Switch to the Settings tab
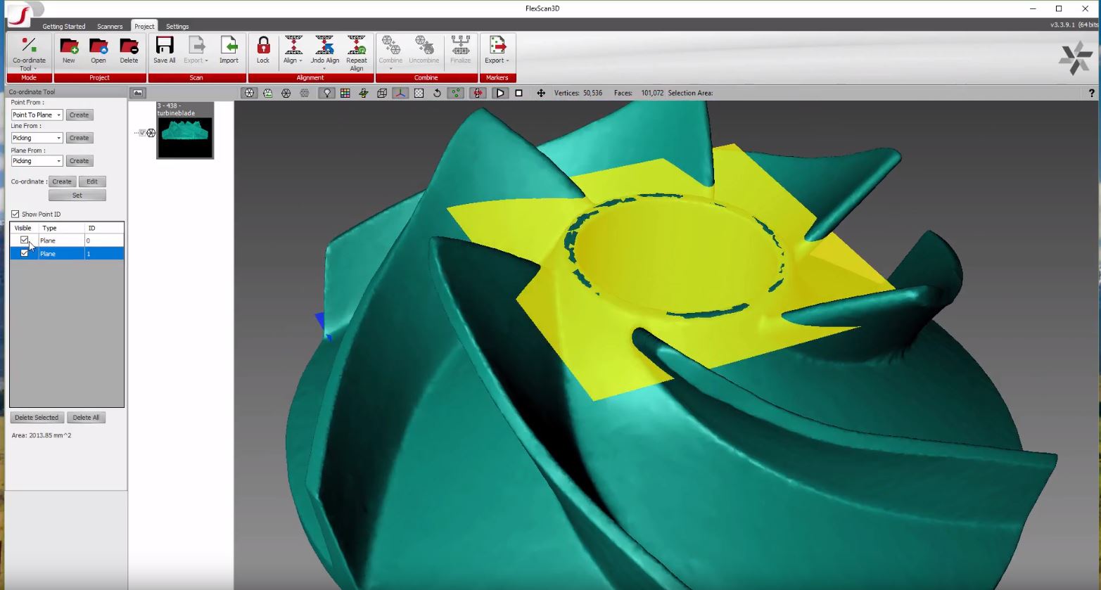 pos(177,26)
